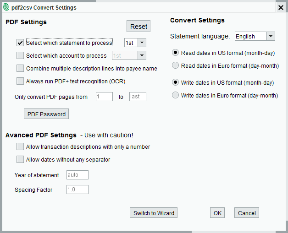Click the Spacing Factor label
Screen dimensions: 288x233
33,190
